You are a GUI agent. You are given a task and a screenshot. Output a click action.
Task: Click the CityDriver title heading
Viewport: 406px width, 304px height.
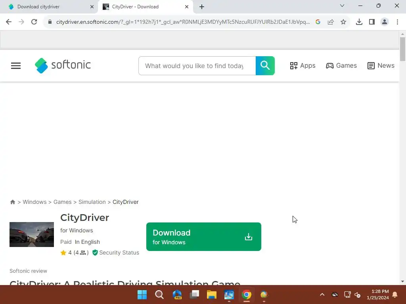coord(85,218)
